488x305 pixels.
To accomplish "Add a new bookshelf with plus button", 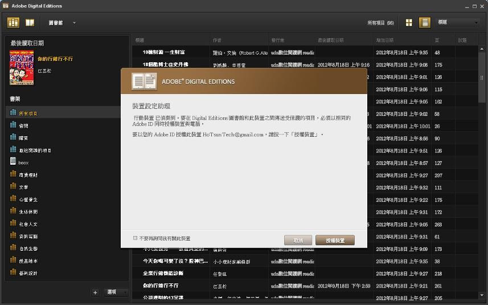I will pos(95,292).
